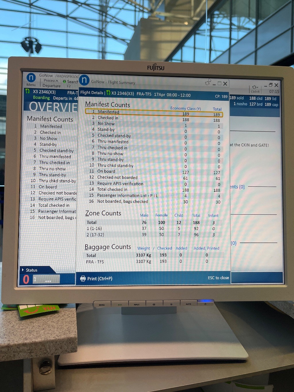Click the printer icon in footer
This screenshot has width=294, height=392.
pyautogui.click(x=83, y=278)
